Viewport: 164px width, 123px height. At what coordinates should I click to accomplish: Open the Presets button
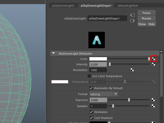pyautogui.click(x=147, y=18)
